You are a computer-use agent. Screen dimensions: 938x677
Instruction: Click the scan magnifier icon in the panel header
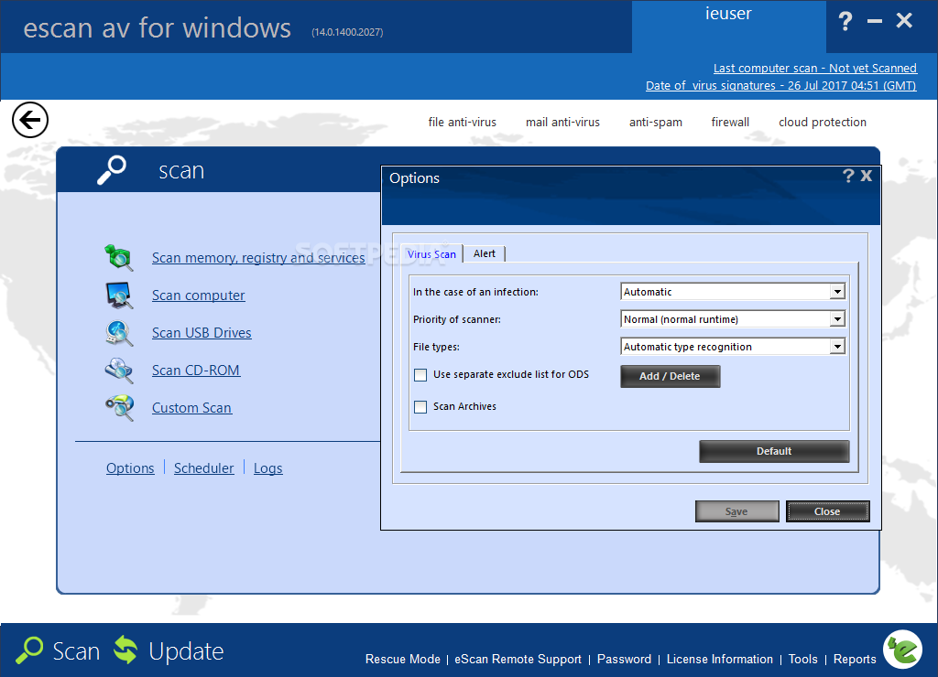[x=112, y=170]
